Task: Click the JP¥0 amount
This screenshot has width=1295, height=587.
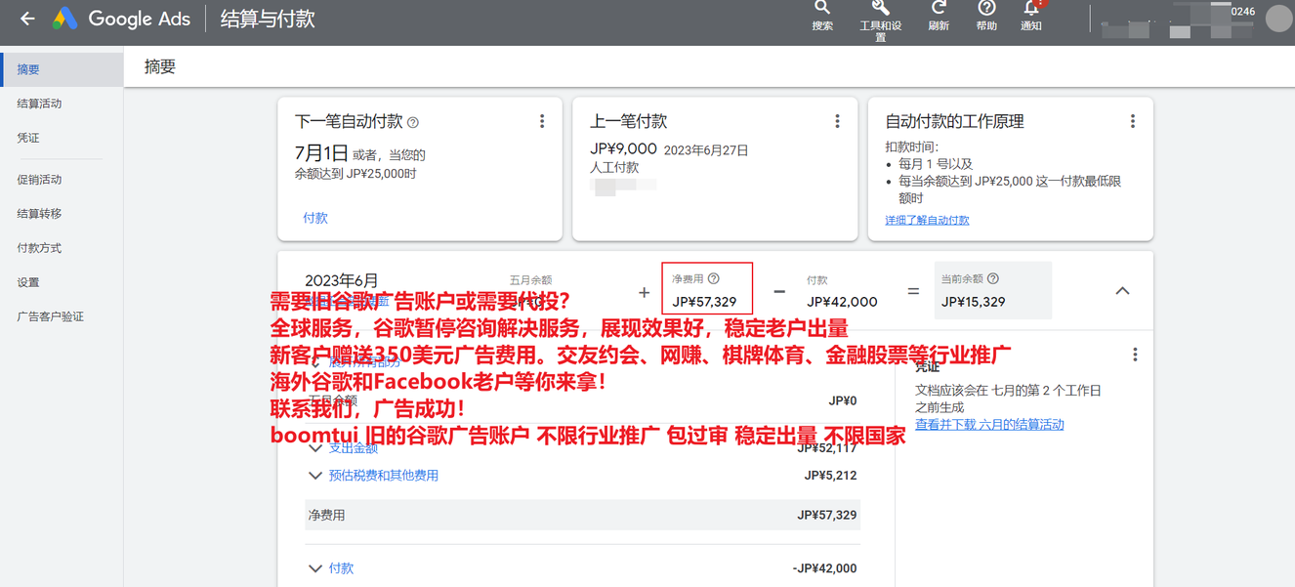Action: tap(842, 400)
